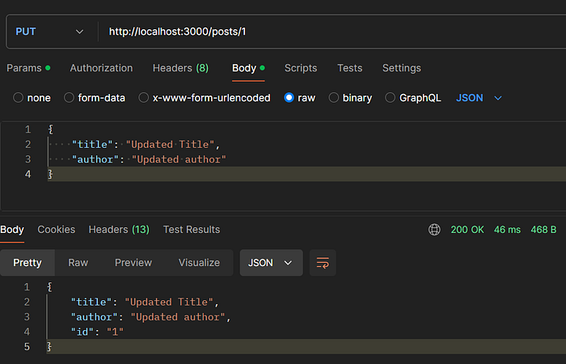Choose the GraphQL body type

pyautogui.click(x=390, y=98)
